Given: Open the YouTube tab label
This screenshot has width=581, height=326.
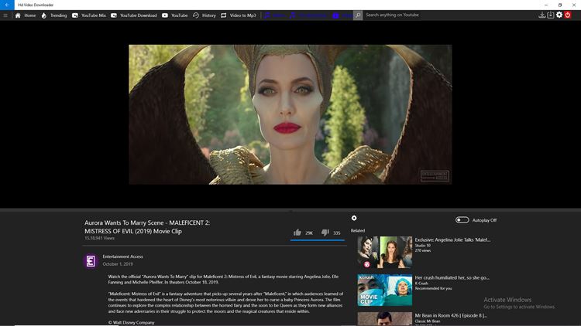Looking at the screenshot, I should [180, 15].
